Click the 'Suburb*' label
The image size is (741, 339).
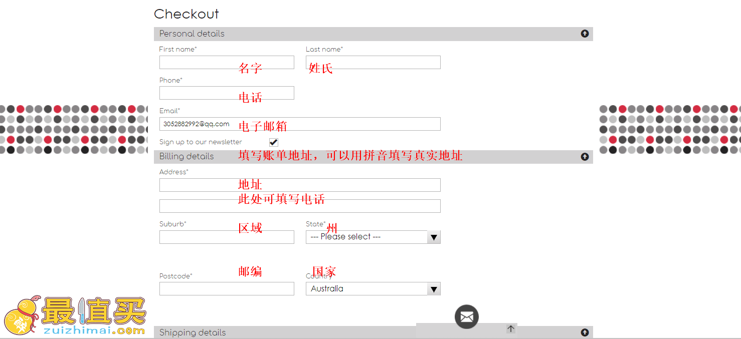pyautogui.click(x=173, y=224)
